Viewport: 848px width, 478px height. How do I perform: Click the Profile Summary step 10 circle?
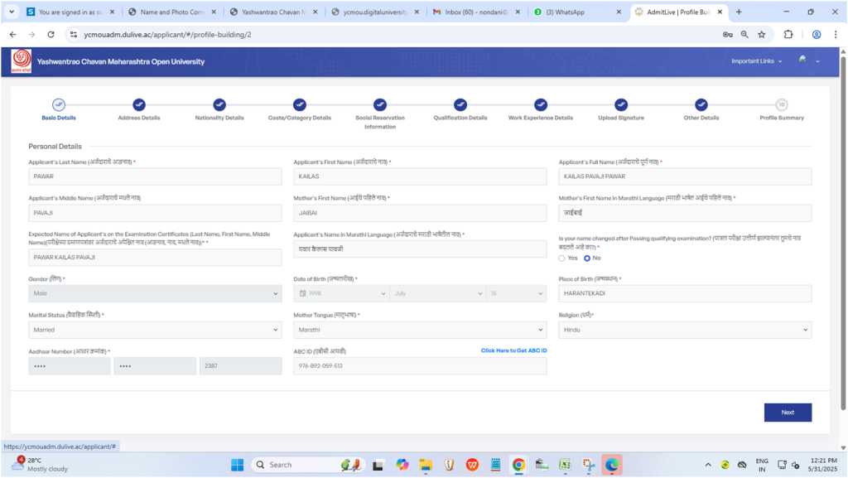click(x=781, y=104)
